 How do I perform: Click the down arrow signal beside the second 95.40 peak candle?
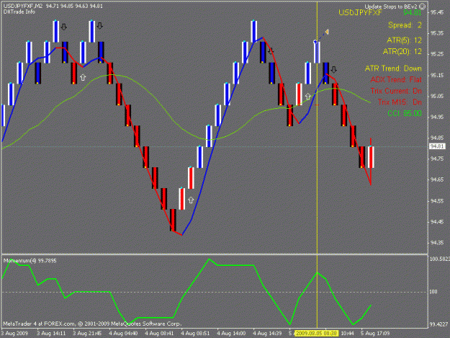[99, 26]
